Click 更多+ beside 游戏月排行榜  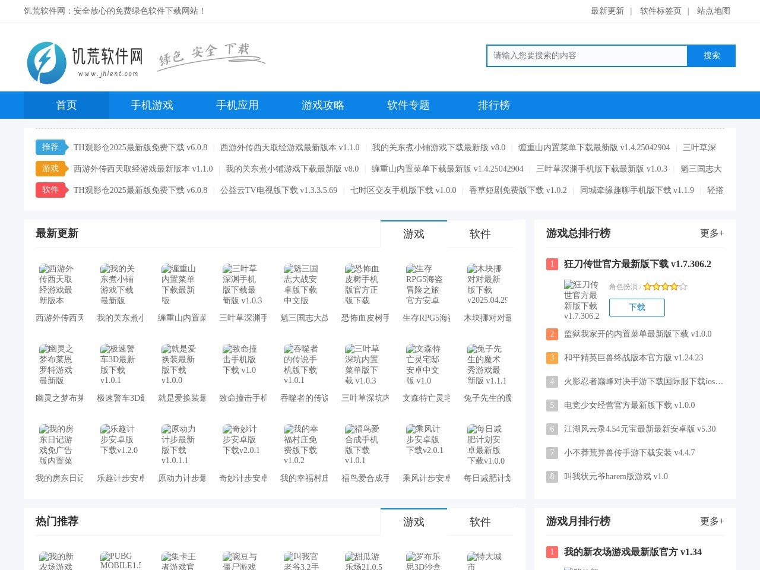click(x=711, y=521)
